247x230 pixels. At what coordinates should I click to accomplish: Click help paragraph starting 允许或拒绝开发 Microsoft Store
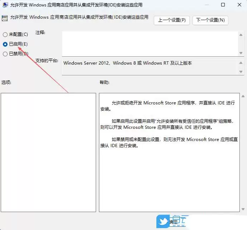coord(168,106)
